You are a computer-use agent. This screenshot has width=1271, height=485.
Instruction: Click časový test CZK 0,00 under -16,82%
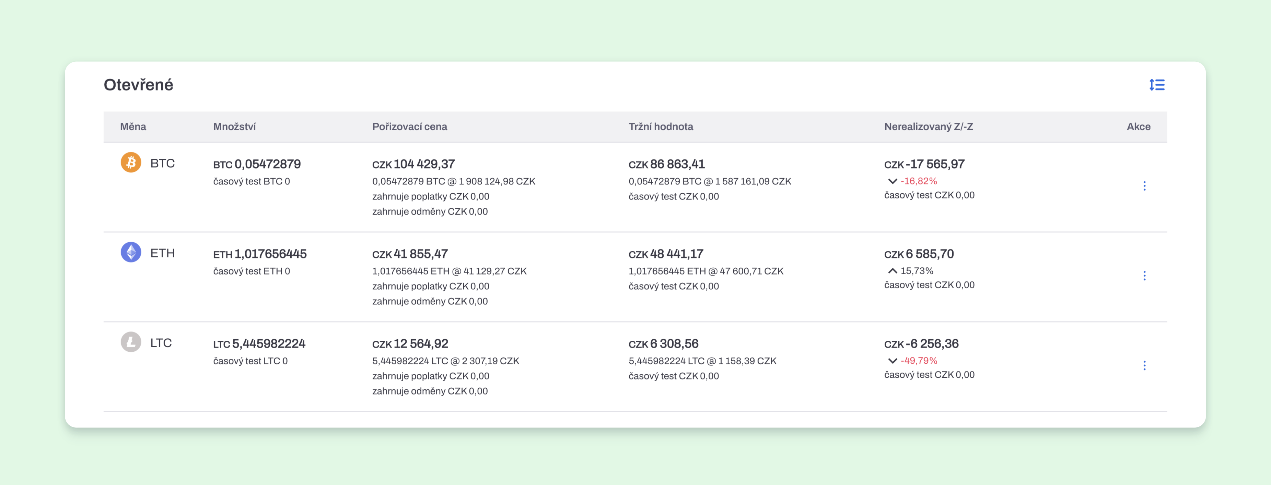tap(929, 195)
